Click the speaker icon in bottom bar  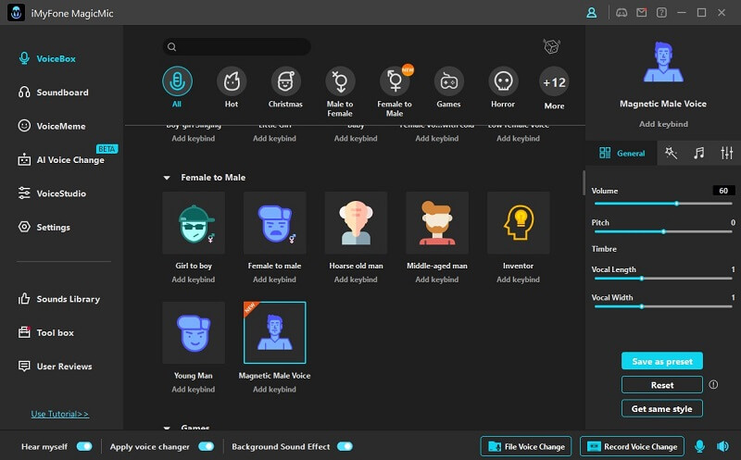(x=722, y=446)
